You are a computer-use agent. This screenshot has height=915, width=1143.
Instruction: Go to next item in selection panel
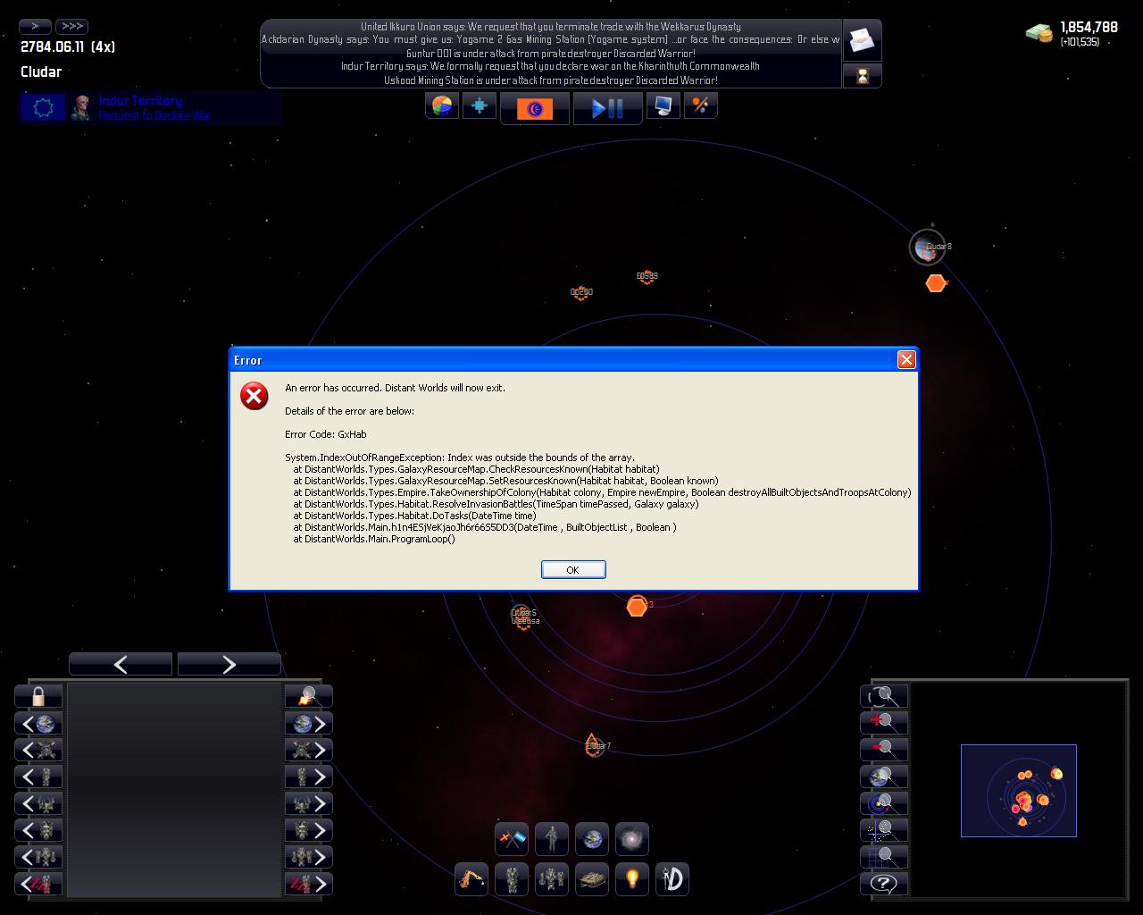coord(229,664)
